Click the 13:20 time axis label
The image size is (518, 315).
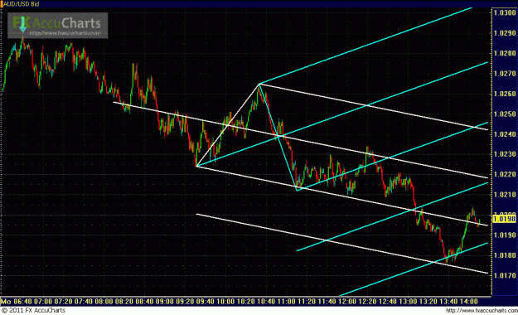tap(428, 302)
